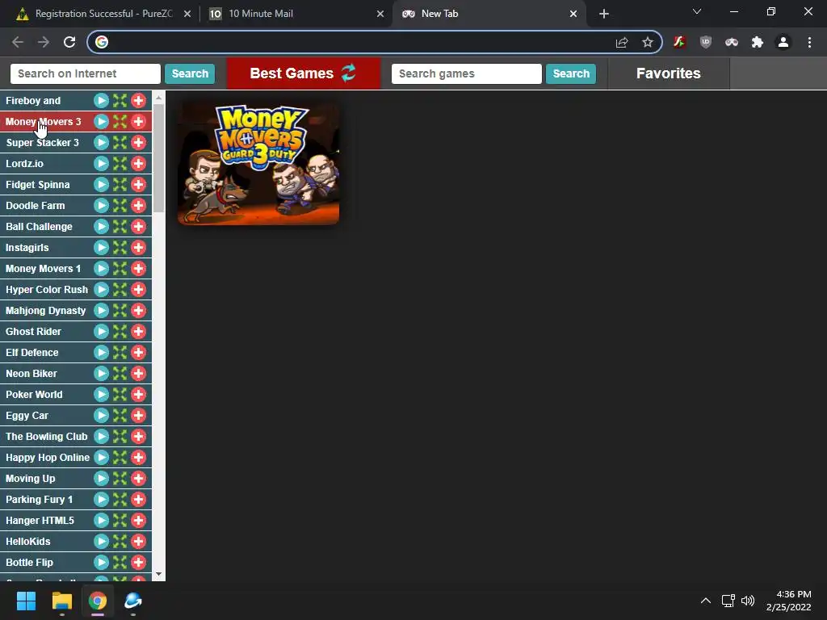Screen dimensions: 827x620
Task: Open the Favorites section
Action: [x=668, y=73]
